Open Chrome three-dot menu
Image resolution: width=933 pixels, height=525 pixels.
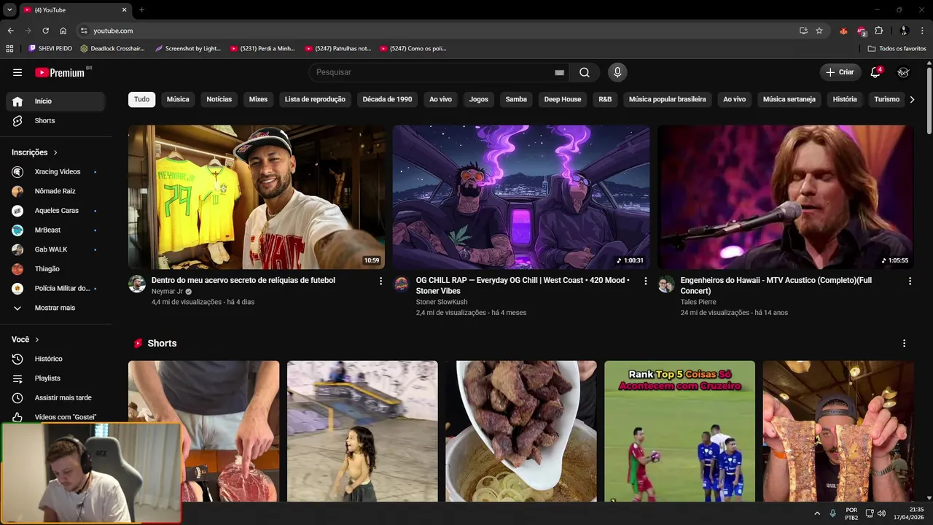pos(923,31)
